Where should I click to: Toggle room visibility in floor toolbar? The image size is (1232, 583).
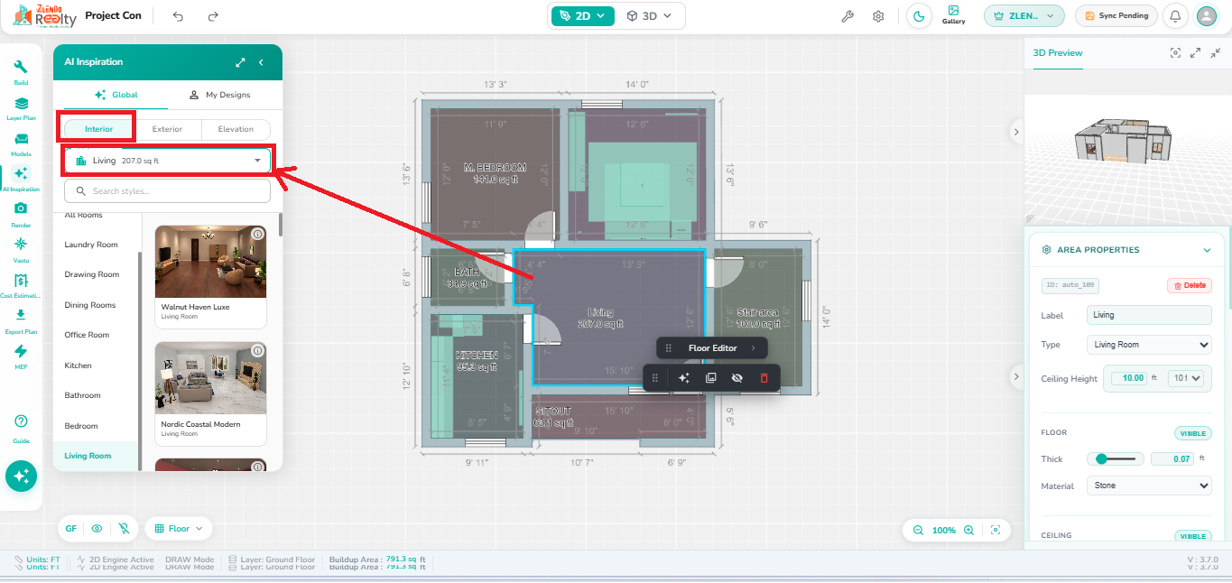[x=736, y=378]
